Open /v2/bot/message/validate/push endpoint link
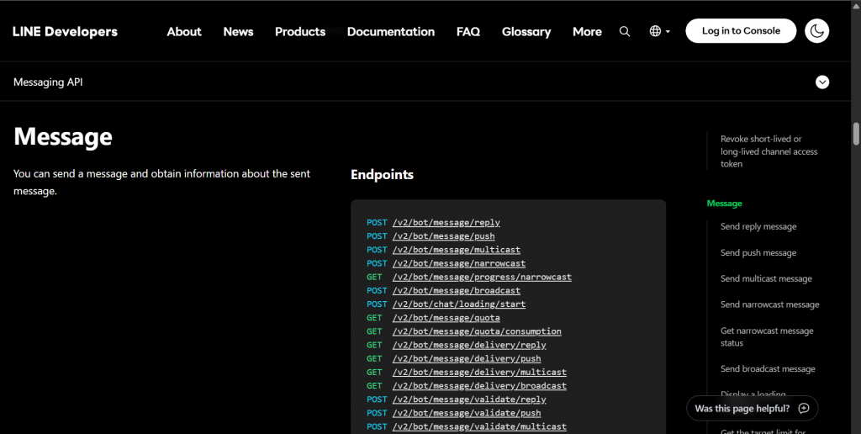861x434 pixels. (x=467, y=413)
